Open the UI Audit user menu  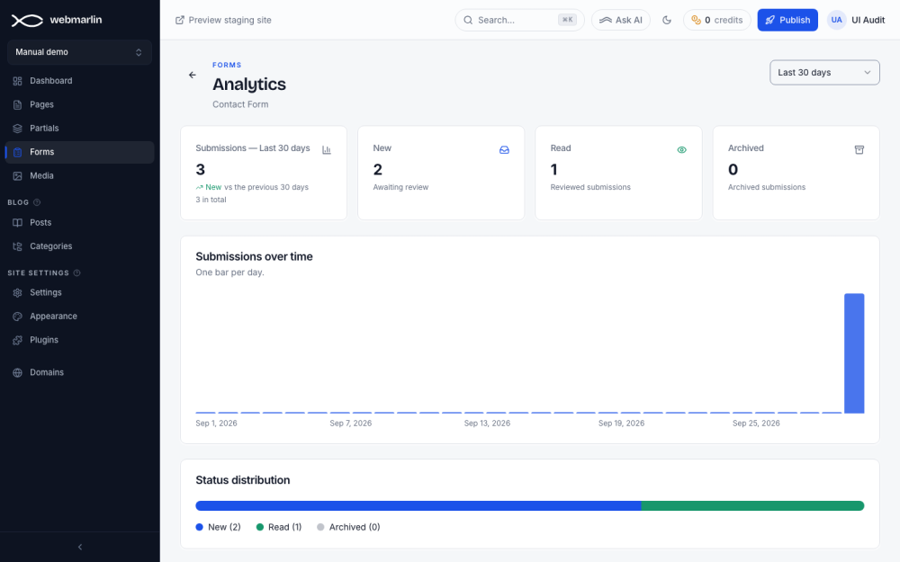[856, 20]
